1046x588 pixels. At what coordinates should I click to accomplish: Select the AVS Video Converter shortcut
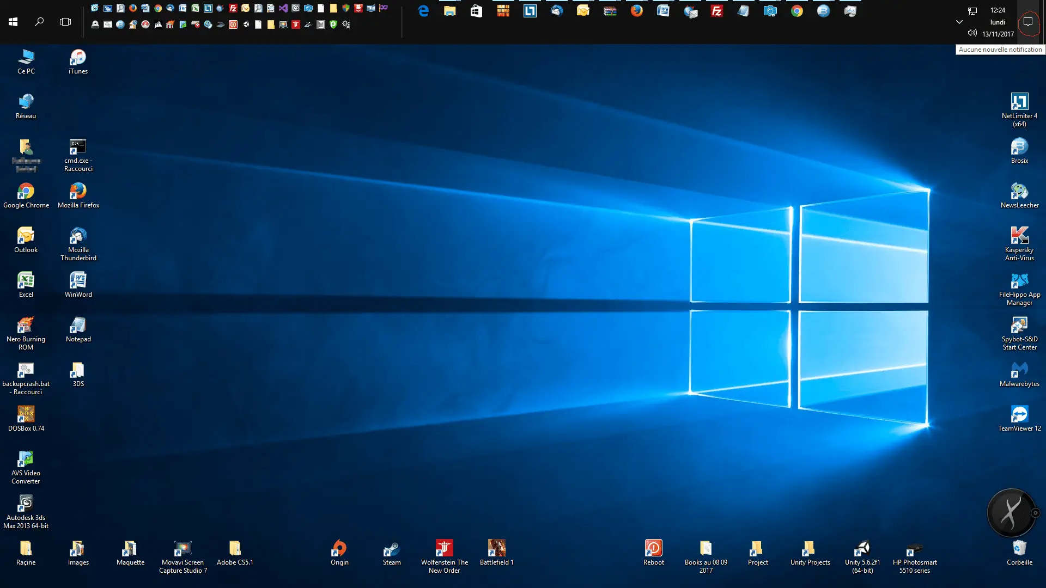[26, 468]
